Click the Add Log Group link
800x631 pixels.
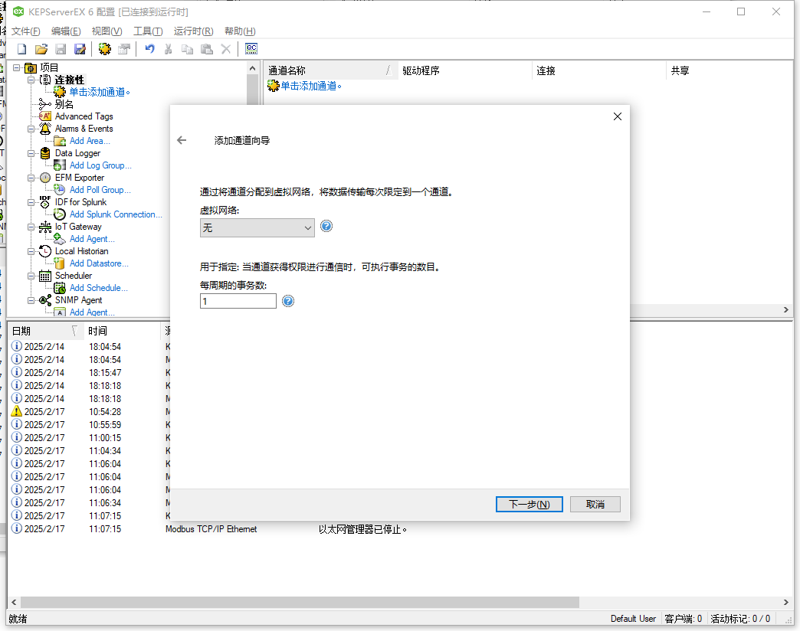click(x=100, y=165)
